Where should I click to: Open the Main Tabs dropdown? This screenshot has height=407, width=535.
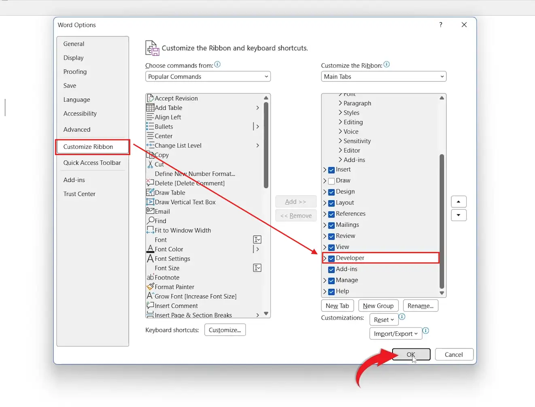384,77
